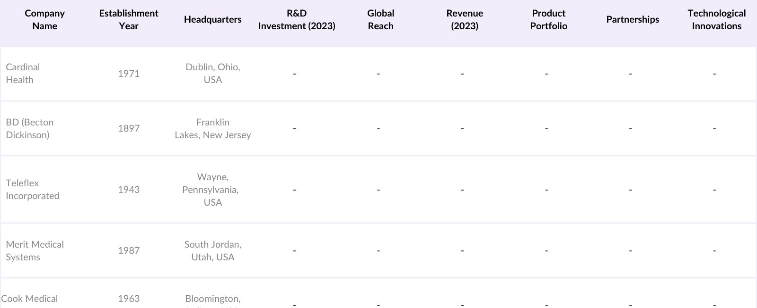Select the Product Portfolio column header
Screen dimensions: 757x308
point(548,20)
